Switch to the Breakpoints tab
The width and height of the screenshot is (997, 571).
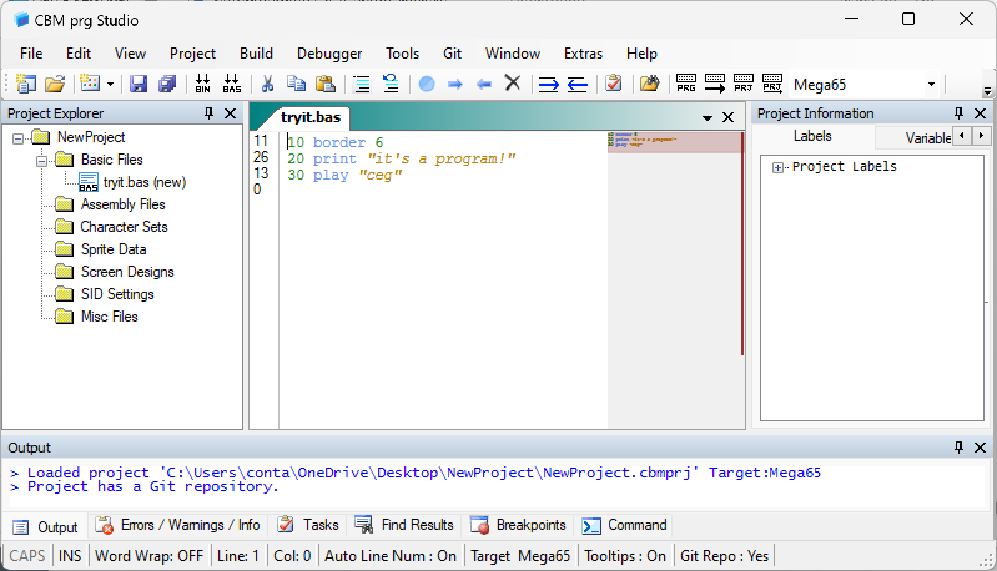[518, 525]
